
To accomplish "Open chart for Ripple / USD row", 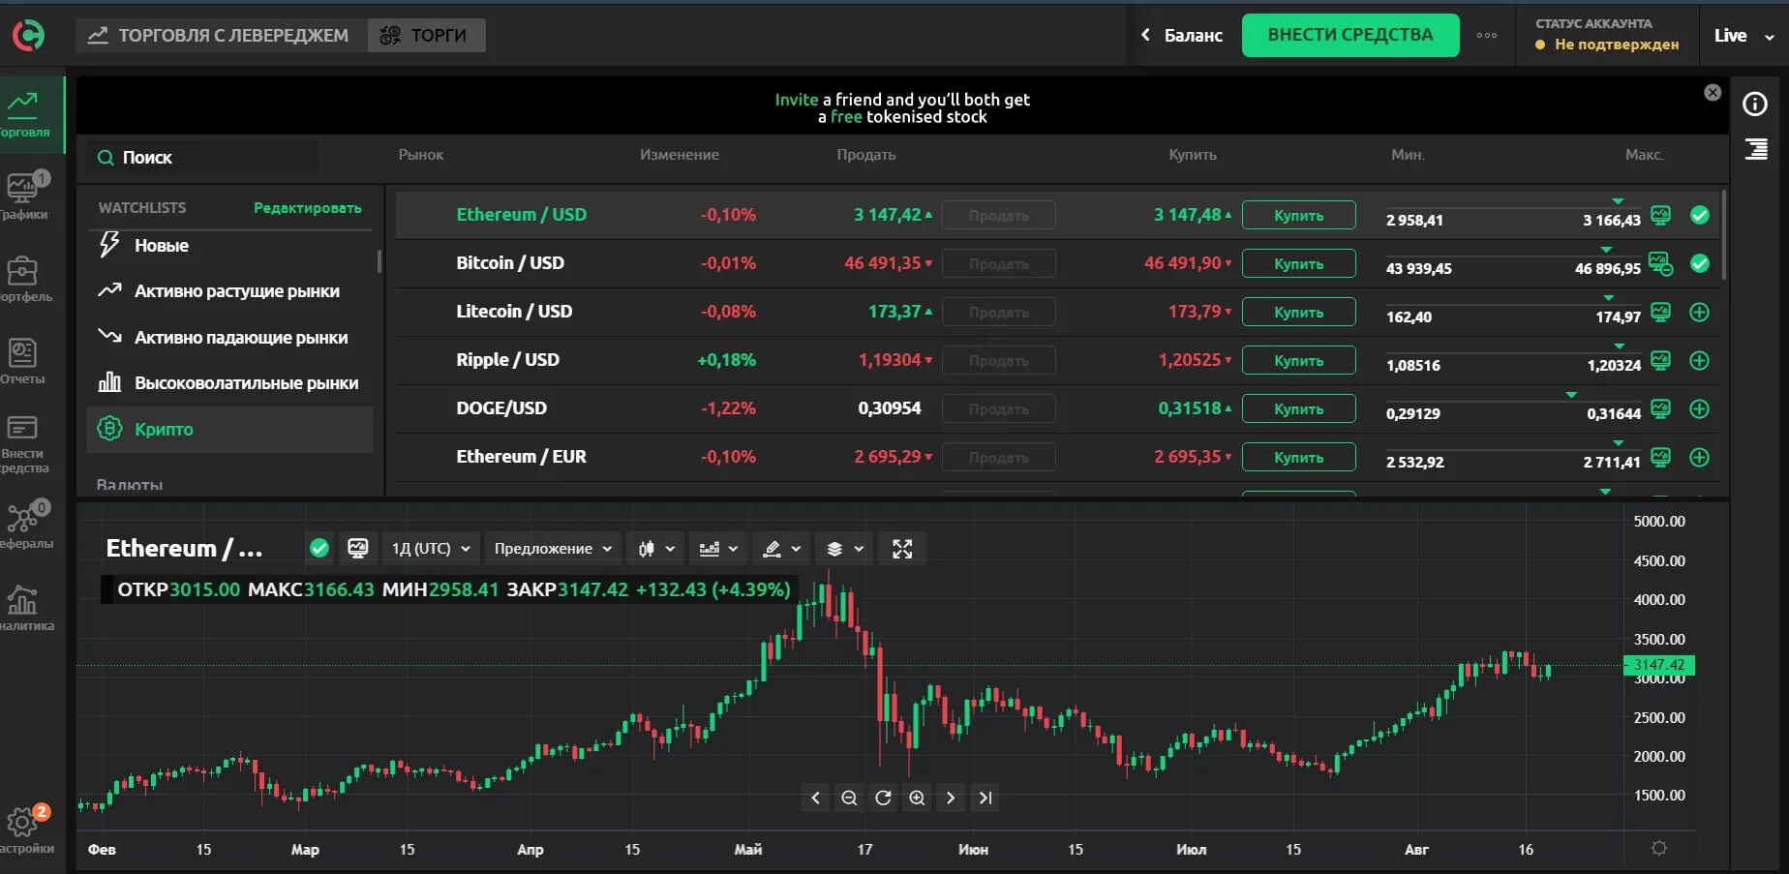I will (x=1660, y=360).
